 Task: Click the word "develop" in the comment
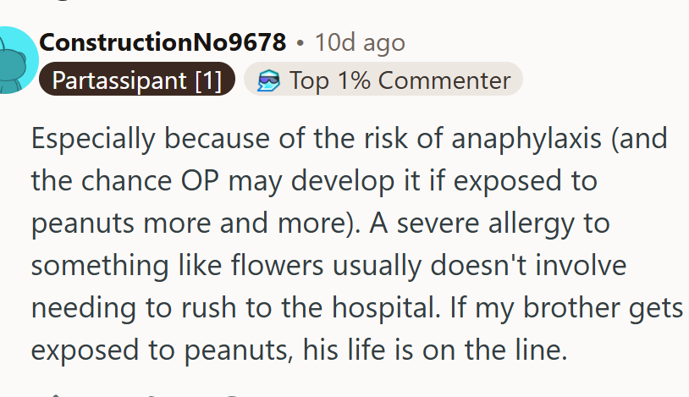pyautogui.click(x=357, y=181)
